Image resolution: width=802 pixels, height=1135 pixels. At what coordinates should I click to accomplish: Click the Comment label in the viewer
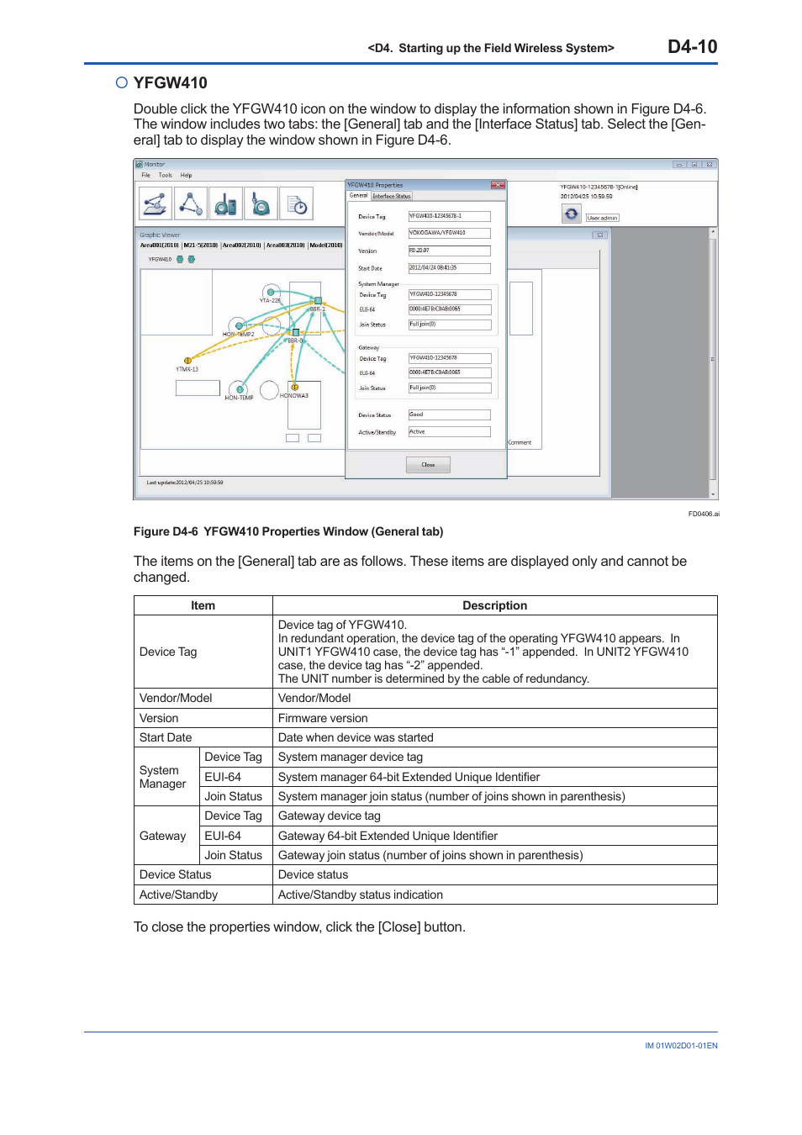520,442
